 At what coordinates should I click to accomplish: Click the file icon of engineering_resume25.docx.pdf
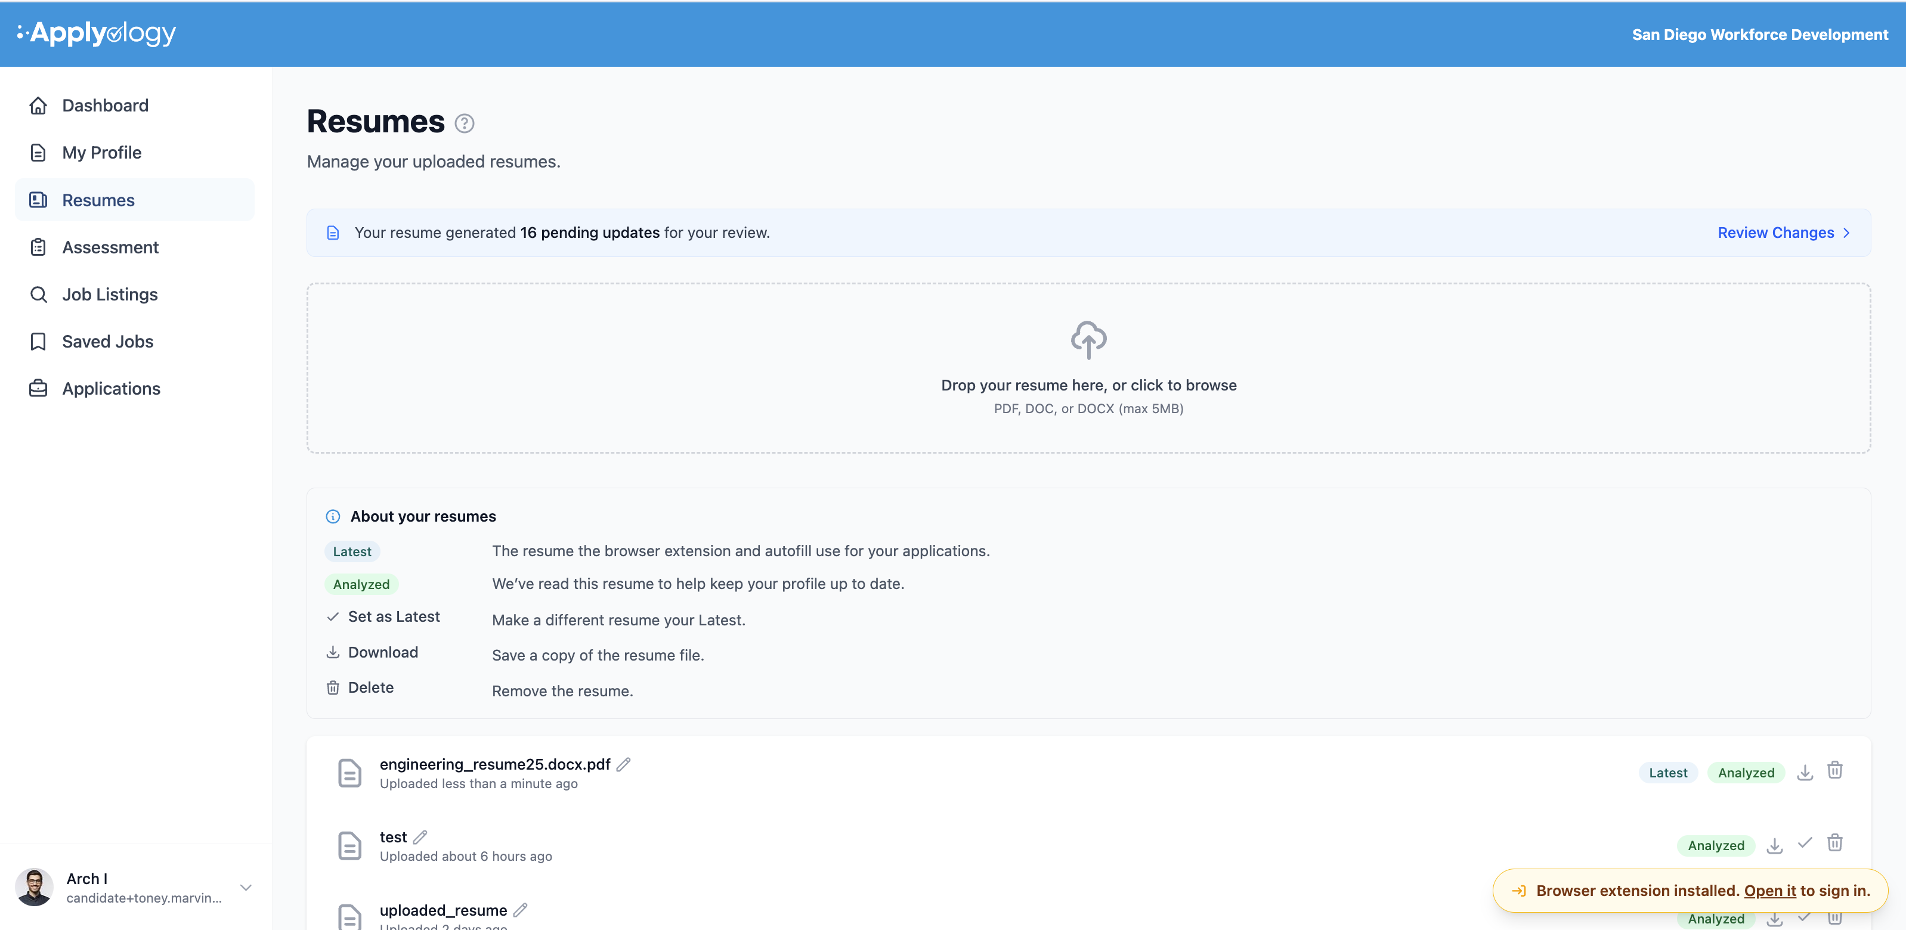click(x=349, y=773)
